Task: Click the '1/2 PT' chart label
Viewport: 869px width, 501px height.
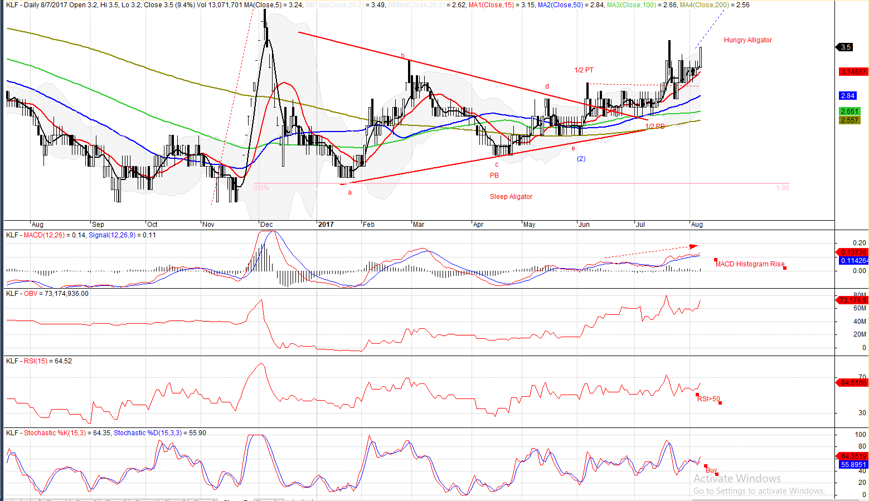Action: 584,70
